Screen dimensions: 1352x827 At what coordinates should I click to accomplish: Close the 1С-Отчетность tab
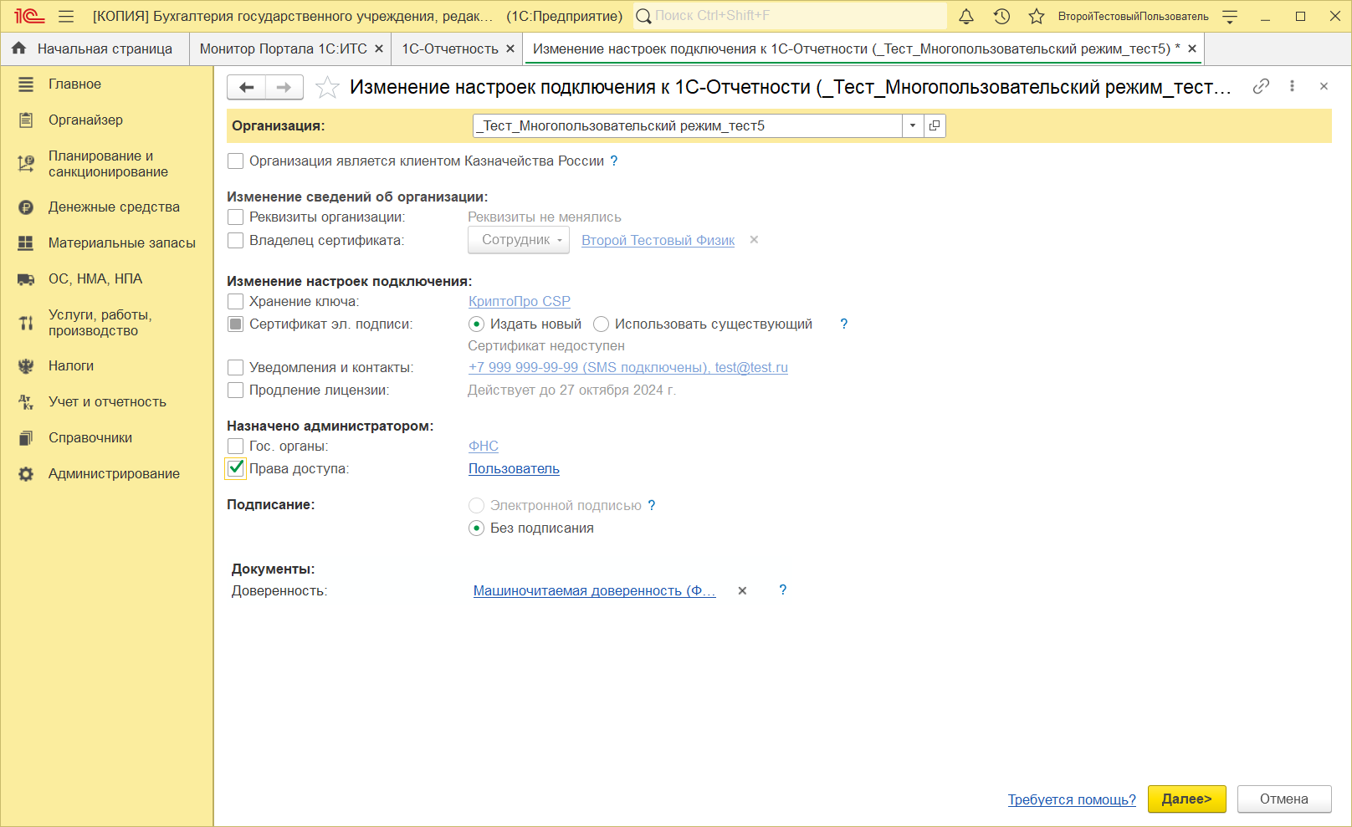click(x=510, y=48)
